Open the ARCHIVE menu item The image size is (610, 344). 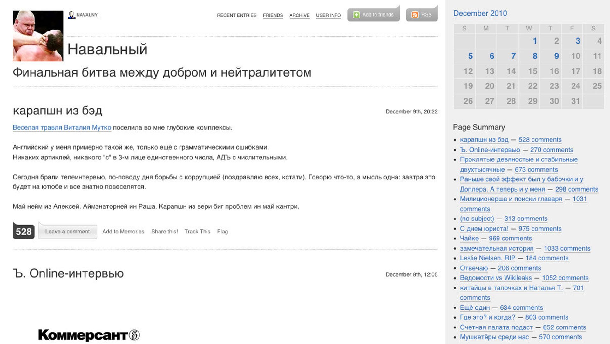click(299, 15)
